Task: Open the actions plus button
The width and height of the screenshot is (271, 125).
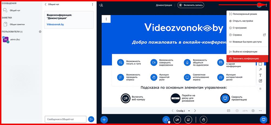Action: pyautogui.click(x=104, y=120)
